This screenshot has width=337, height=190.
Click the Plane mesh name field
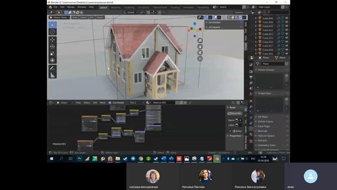[x=273, y=64]
